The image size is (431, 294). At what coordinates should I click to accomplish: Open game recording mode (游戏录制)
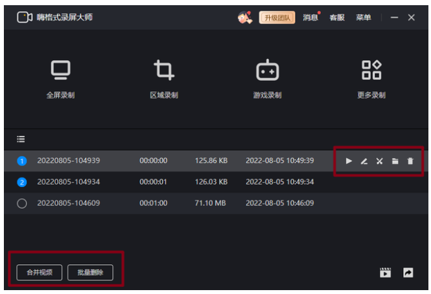pyautogui.click(x=267, y=77)
